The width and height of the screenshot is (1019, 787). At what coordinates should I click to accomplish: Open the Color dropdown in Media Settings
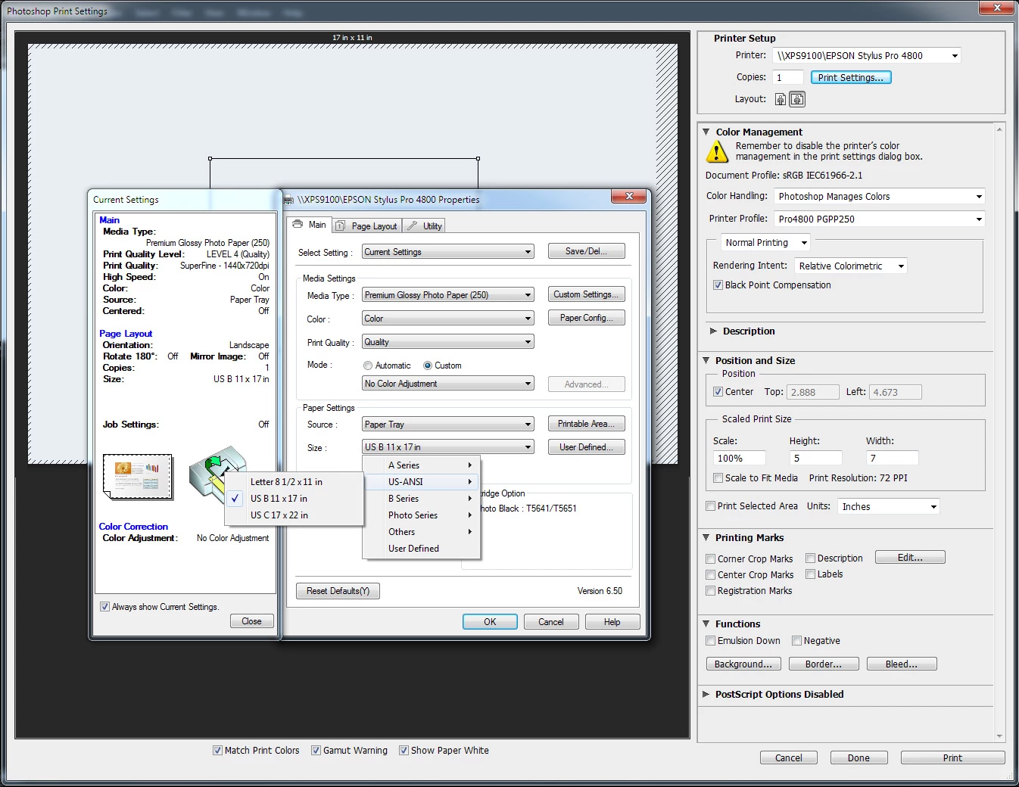[448, 319]
